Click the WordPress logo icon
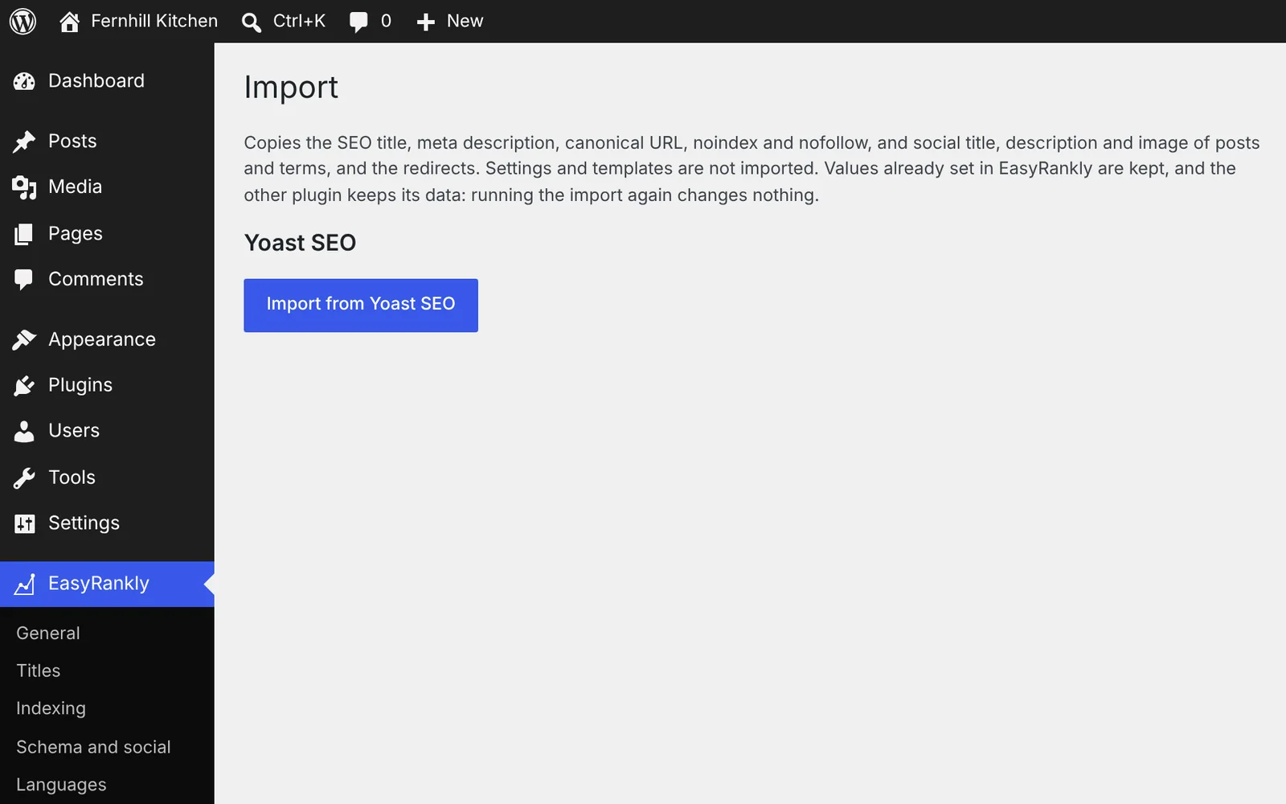 [x=23, y=21]
